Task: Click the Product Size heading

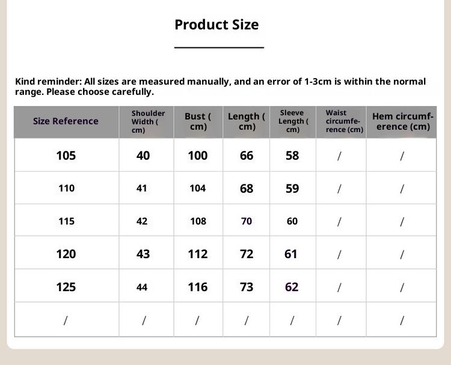Action: [216, 25]
